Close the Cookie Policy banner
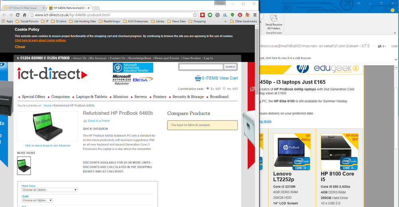Image resolution: width=399 pixels, height=207 pixels. [x=20, y=47]
